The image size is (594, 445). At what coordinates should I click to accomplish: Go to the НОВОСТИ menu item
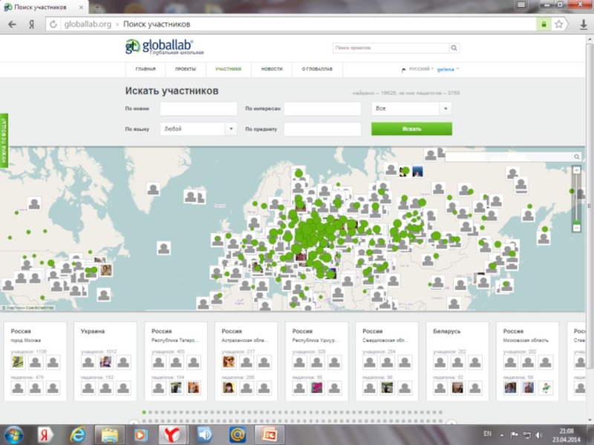click(272, 69)
